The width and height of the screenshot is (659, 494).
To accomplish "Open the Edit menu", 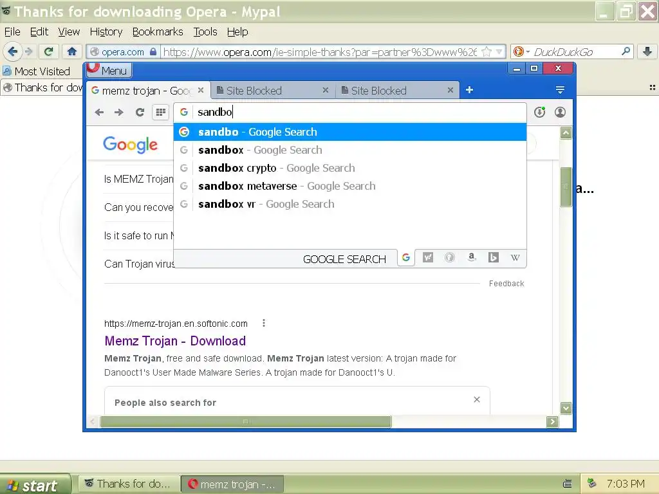I will tap(39, 32).
